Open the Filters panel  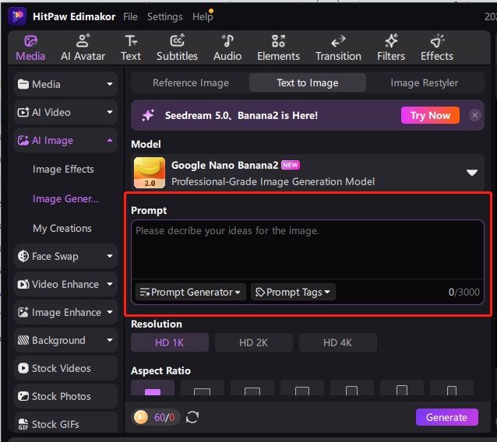391,47
